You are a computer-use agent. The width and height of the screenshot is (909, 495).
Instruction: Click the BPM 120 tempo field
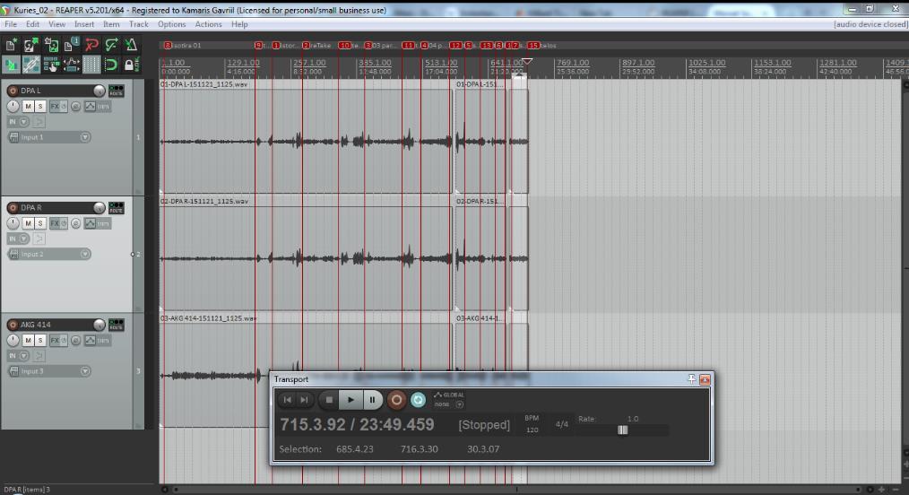[x=532, y=430]
